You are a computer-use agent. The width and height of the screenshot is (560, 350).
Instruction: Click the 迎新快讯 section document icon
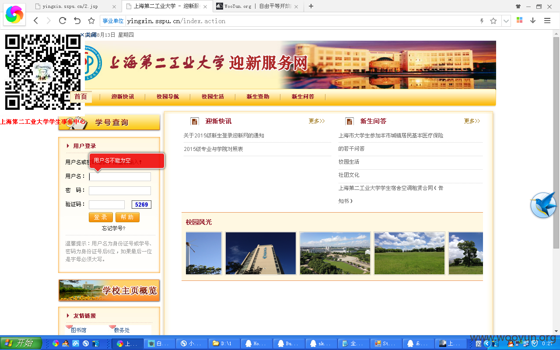[x=195, y=121]
